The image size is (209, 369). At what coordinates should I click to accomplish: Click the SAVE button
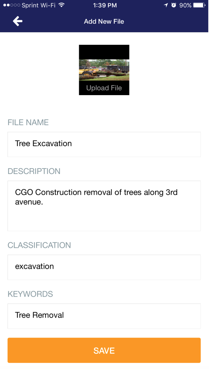tap(104, 351)
